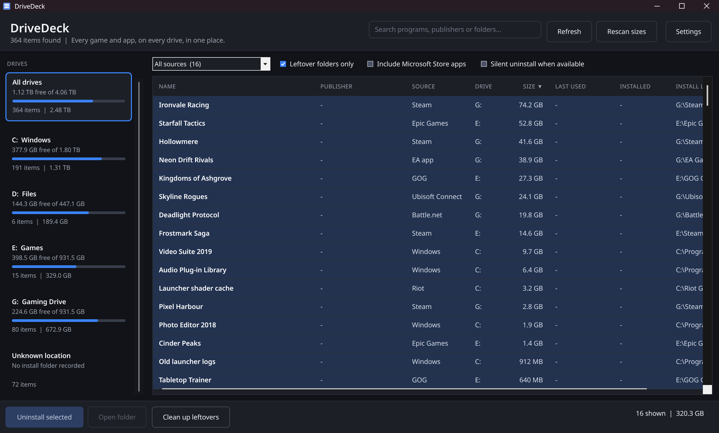This screenshot has height=433, width=719.
Task: Select the Ironvale Racing row
Action: click(428, 105)
